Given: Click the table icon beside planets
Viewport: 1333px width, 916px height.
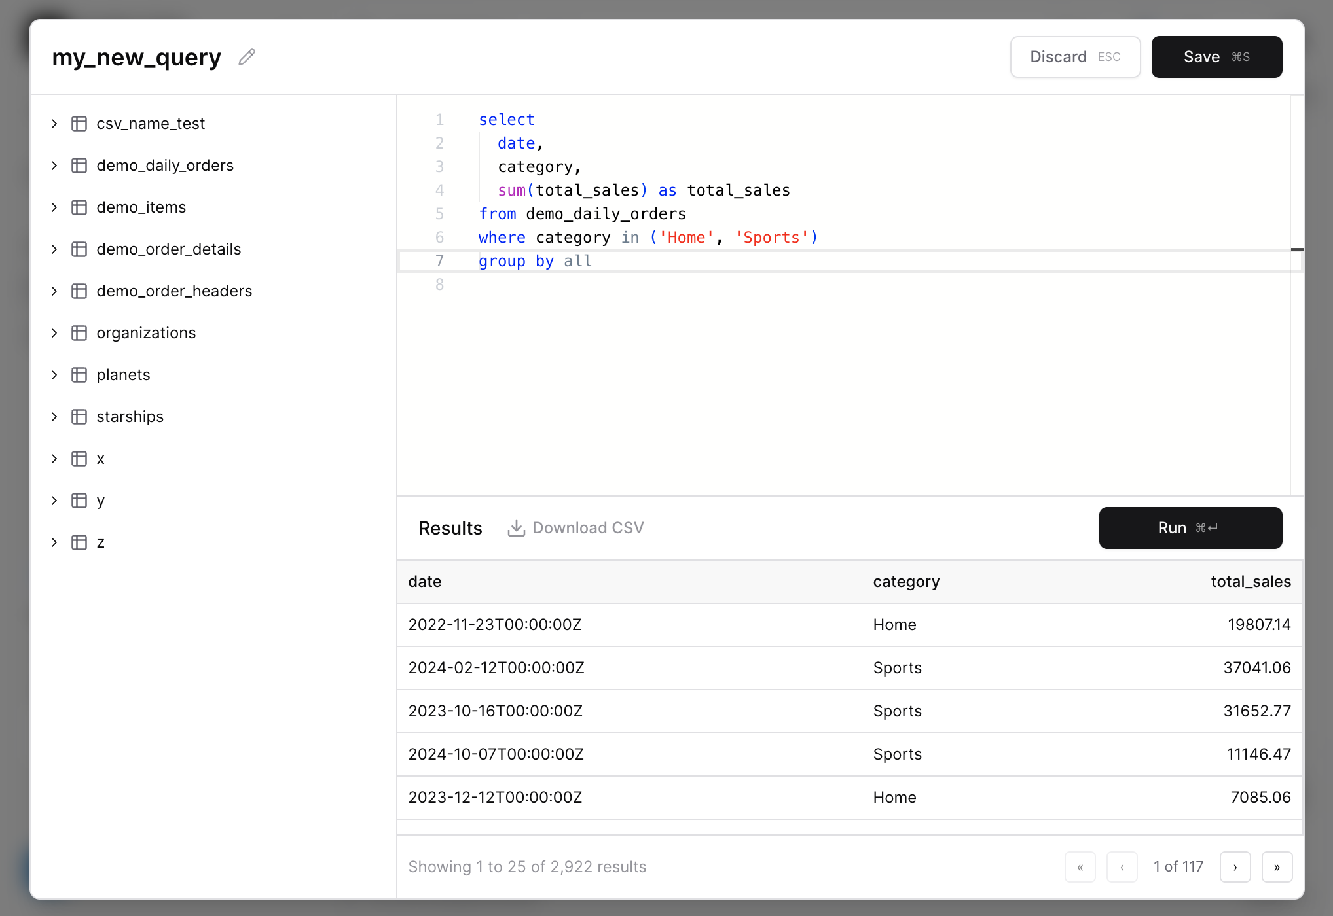Looking at the screenshot, I should pos(79,374).
